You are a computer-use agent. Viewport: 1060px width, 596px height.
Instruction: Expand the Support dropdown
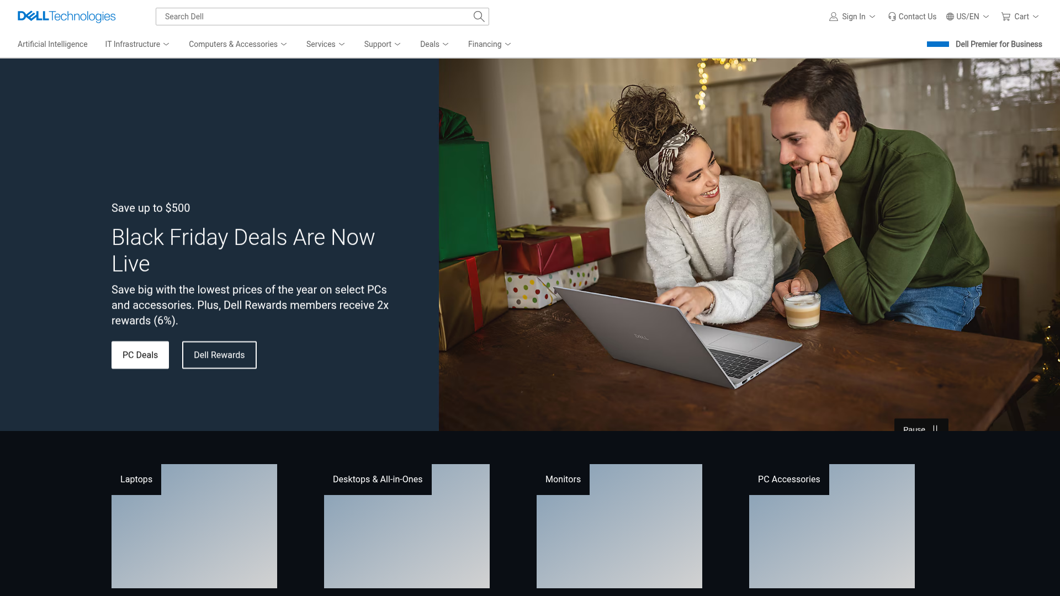[x=382, y=44]
